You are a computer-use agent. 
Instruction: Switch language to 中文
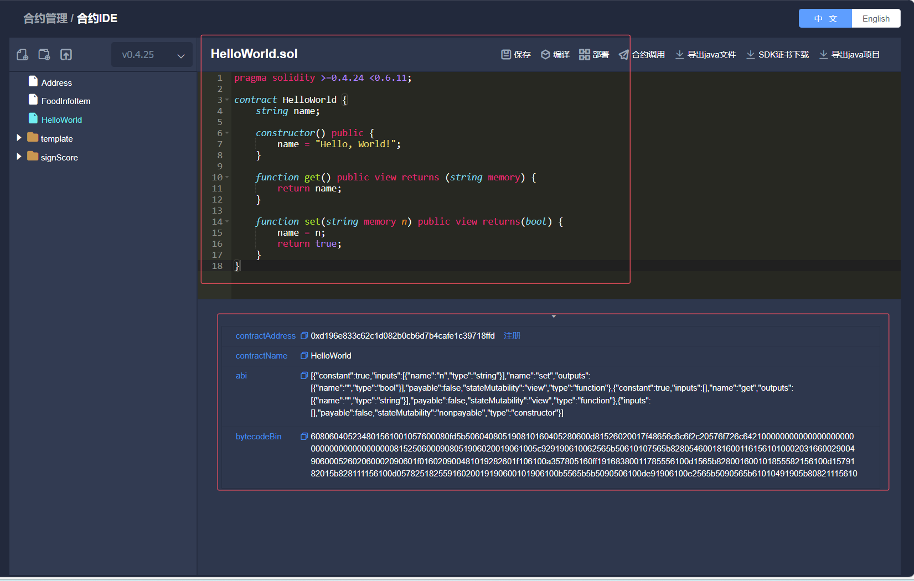(x=825, y=18)
